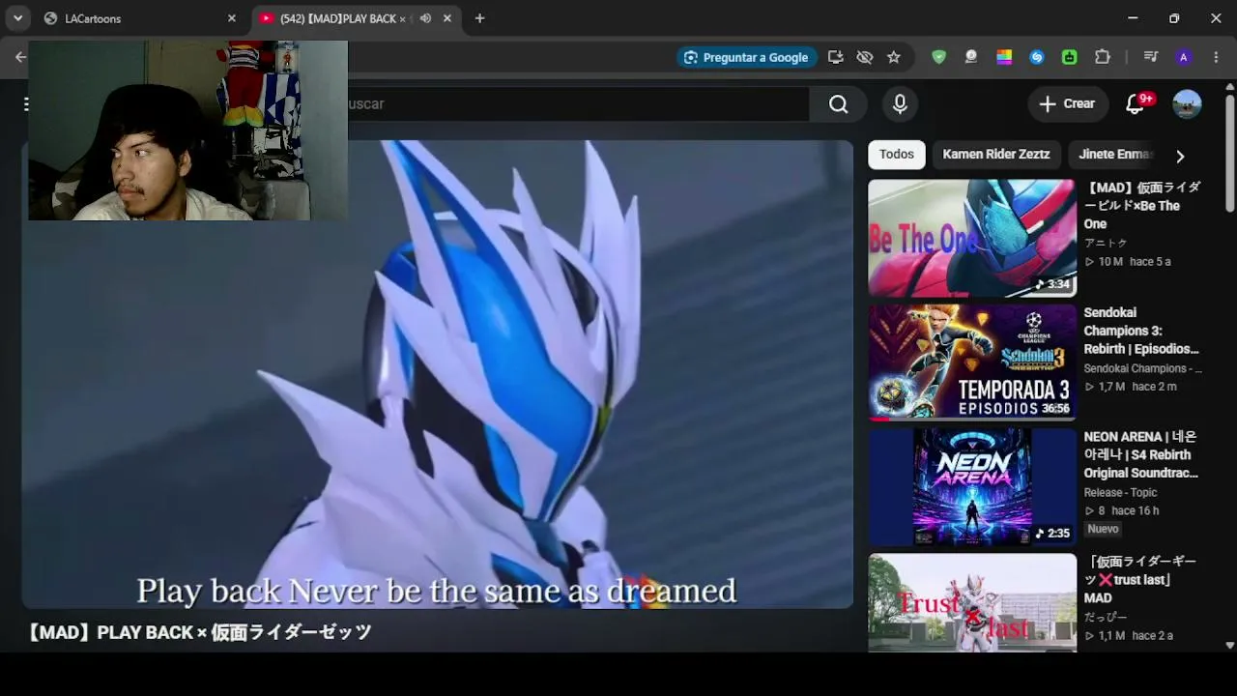Close the YouTube PLAY BACK tab
1237x696 pixels.
[x=447, y=18]
